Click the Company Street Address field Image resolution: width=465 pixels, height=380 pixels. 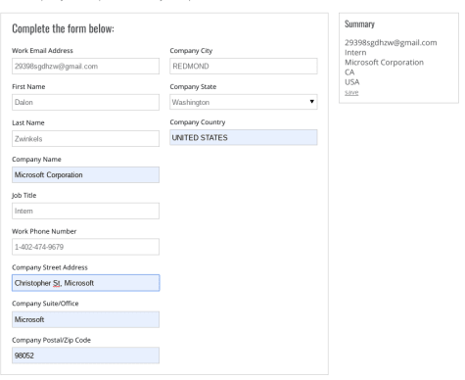85,283
